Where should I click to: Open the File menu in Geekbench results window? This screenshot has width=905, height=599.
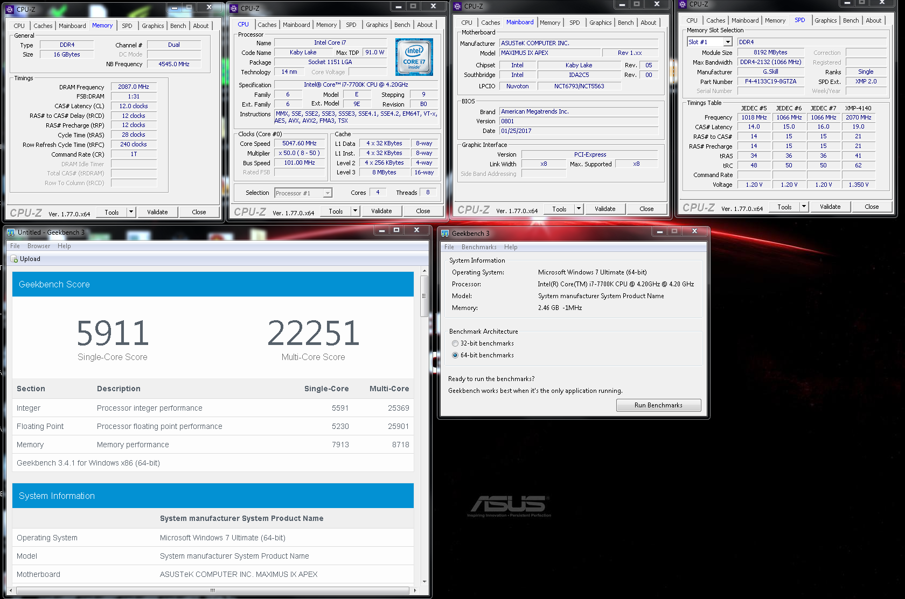[x=15, y=246]
